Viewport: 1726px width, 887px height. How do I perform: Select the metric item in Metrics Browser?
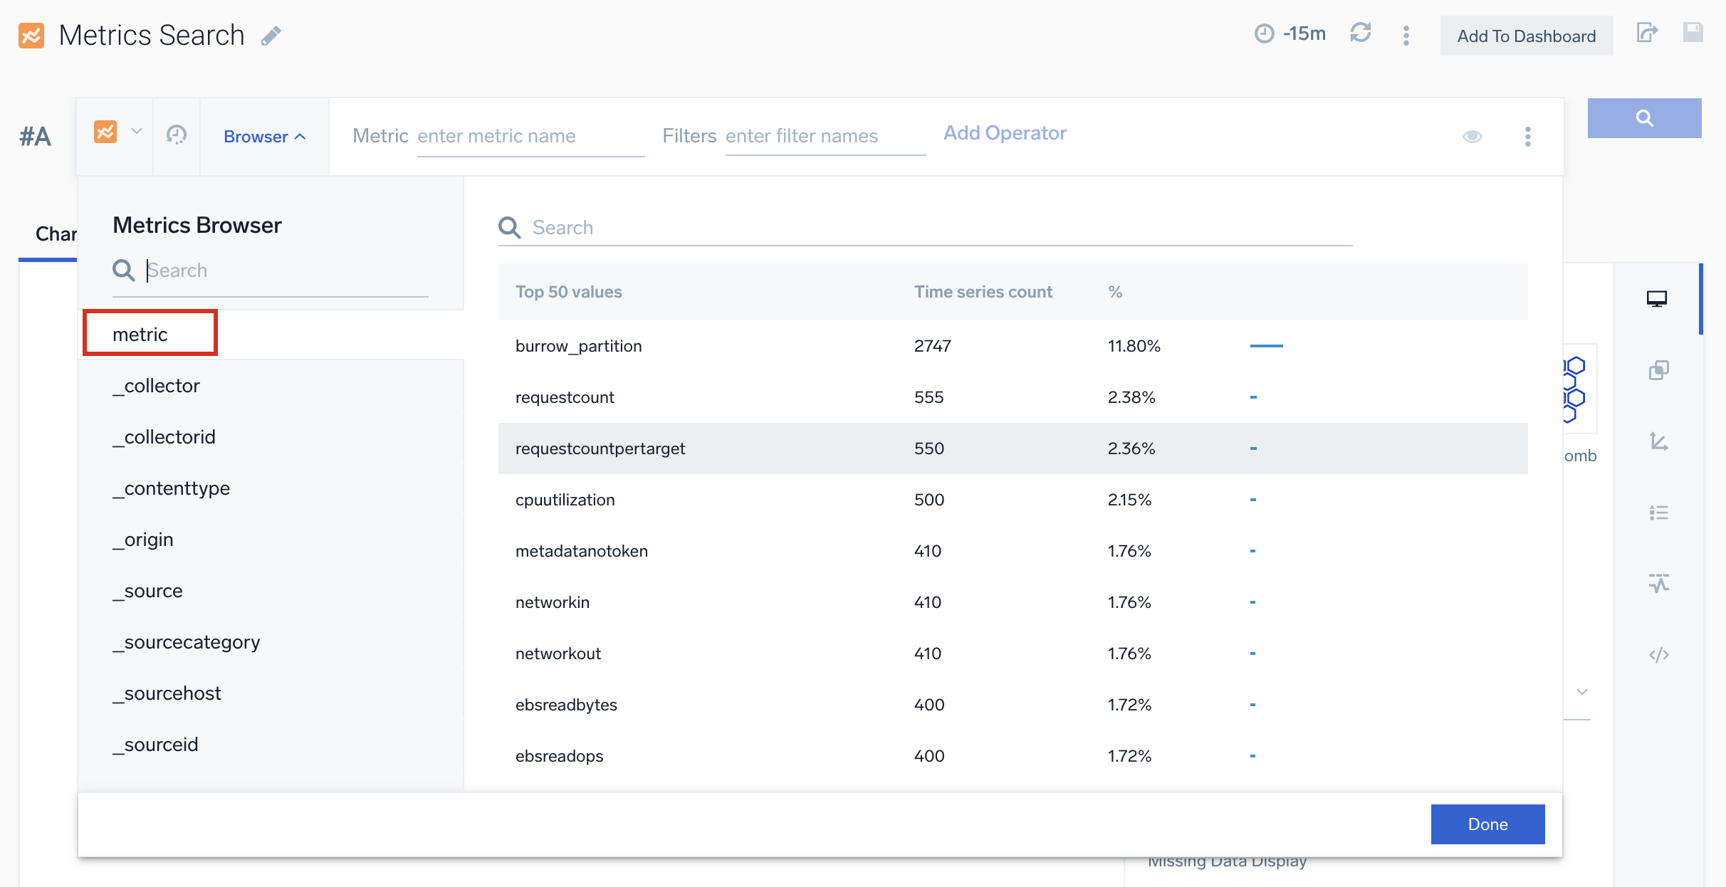(x=140, y=335)
